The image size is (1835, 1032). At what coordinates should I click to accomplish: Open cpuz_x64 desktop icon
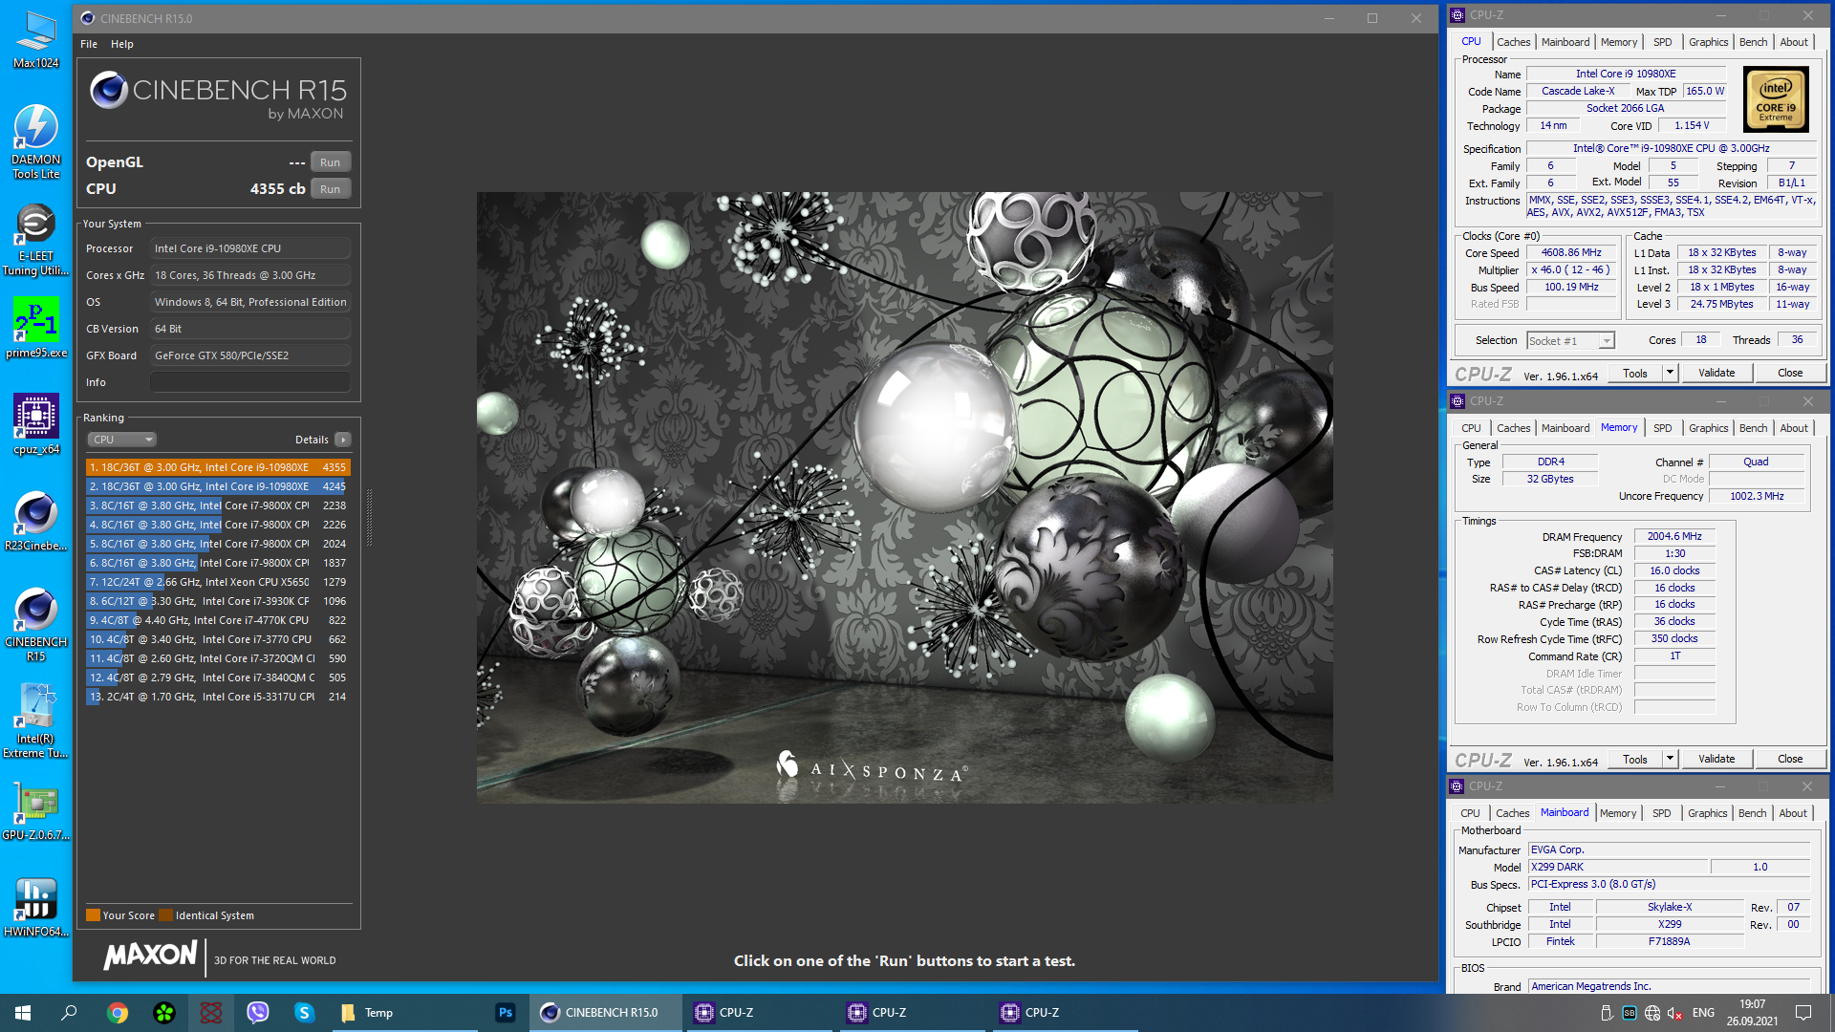point(36,423)
